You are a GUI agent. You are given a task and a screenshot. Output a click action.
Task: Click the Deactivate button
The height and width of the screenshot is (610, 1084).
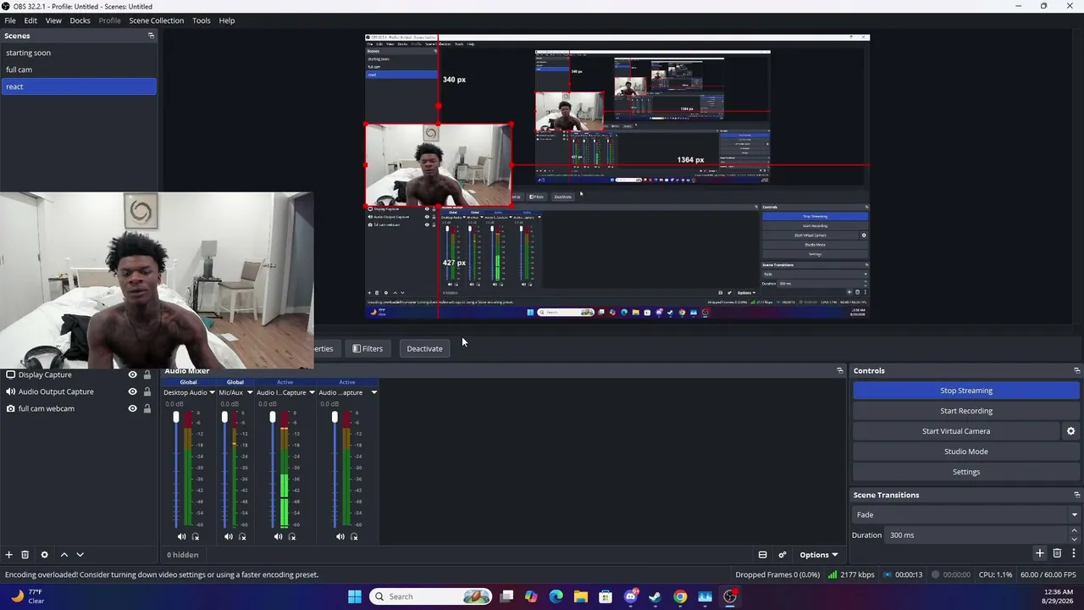(424, 348)
